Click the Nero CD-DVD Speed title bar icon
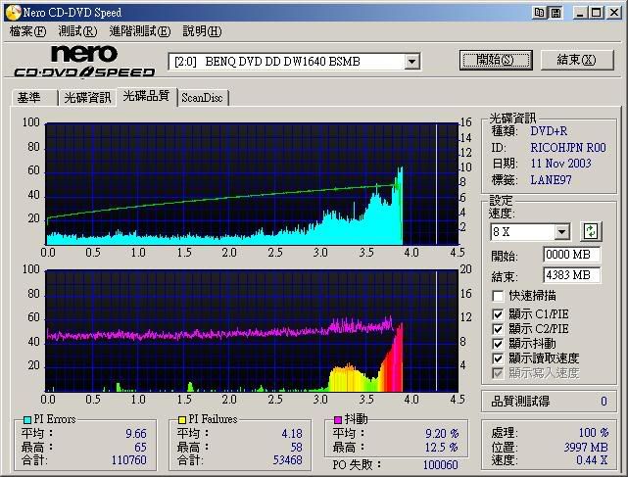 [x=13, y=13]
